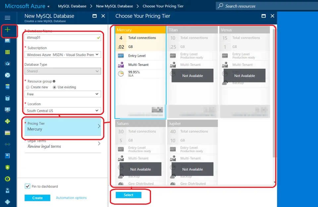Screen dimensions: 318x207
Task: Select the Jupiter pricing tier card header
Action: (192, 123)
